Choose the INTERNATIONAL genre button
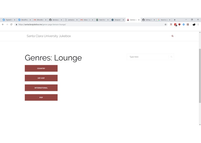 [x=41, y=88]
